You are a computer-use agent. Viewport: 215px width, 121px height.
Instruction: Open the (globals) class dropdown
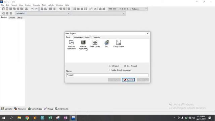pos(42,13)
